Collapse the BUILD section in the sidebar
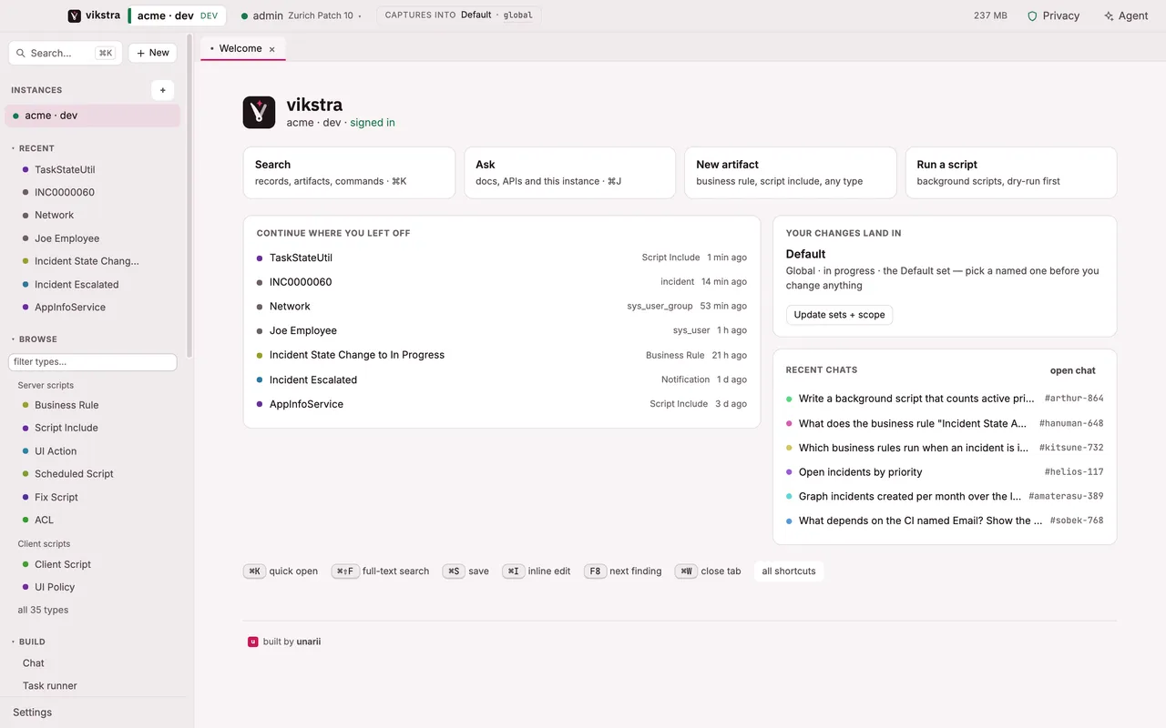Screen dimensions: 1166x728 pyautogui.click(x=28, y=642)
